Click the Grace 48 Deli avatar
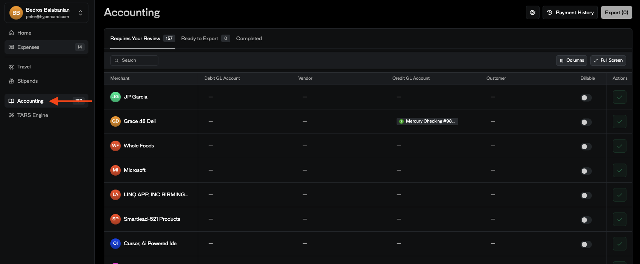Screen dimensions: 640x264 point(115,121)
